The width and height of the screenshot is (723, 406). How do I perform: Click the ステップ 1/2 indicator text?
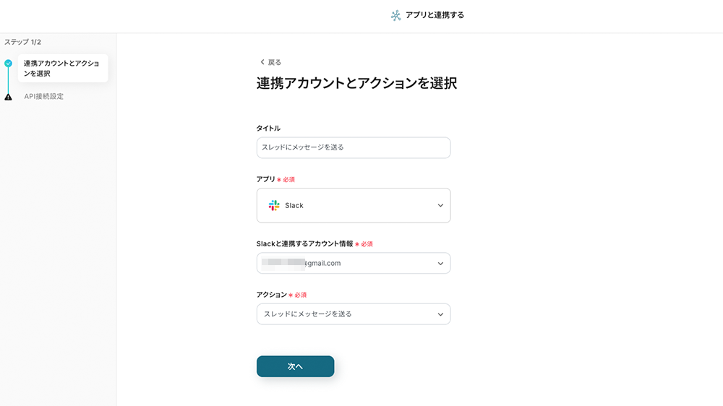tap(23, 42)
